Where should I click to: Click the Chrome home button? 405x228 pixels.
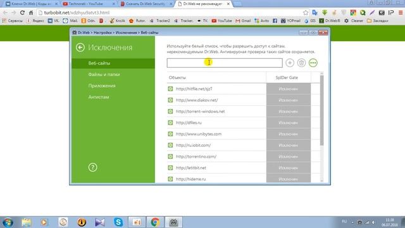31,13
